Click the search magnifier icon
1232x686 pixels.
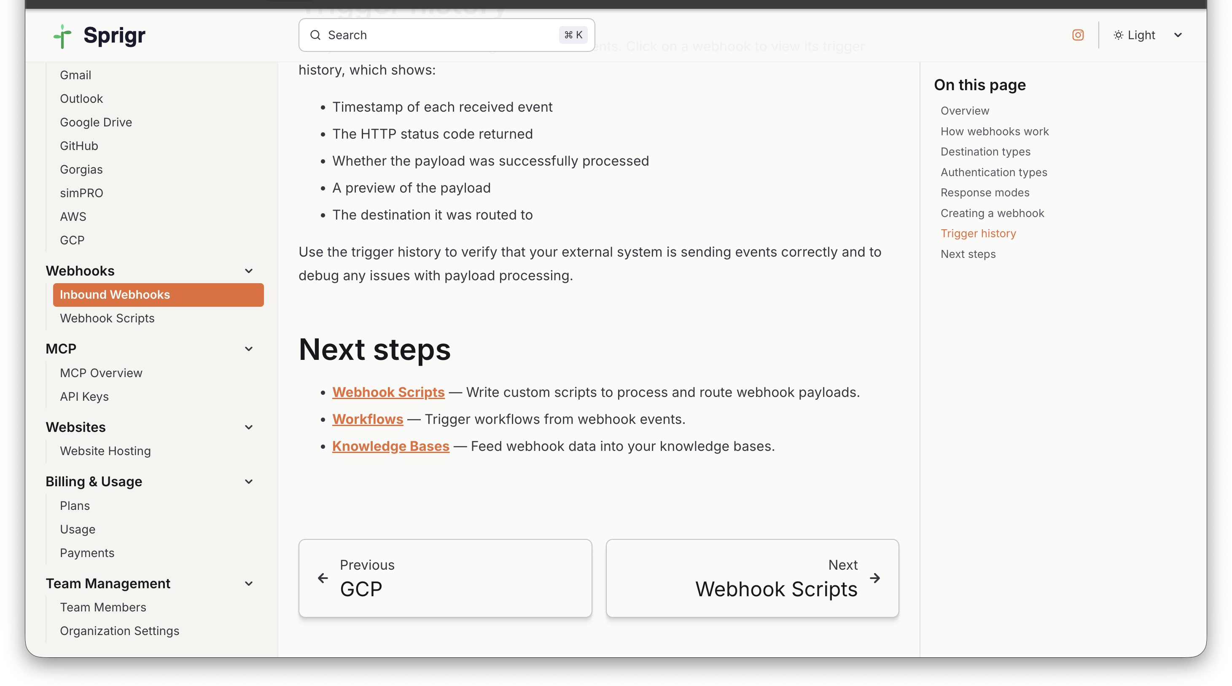[x=315, y=35]
